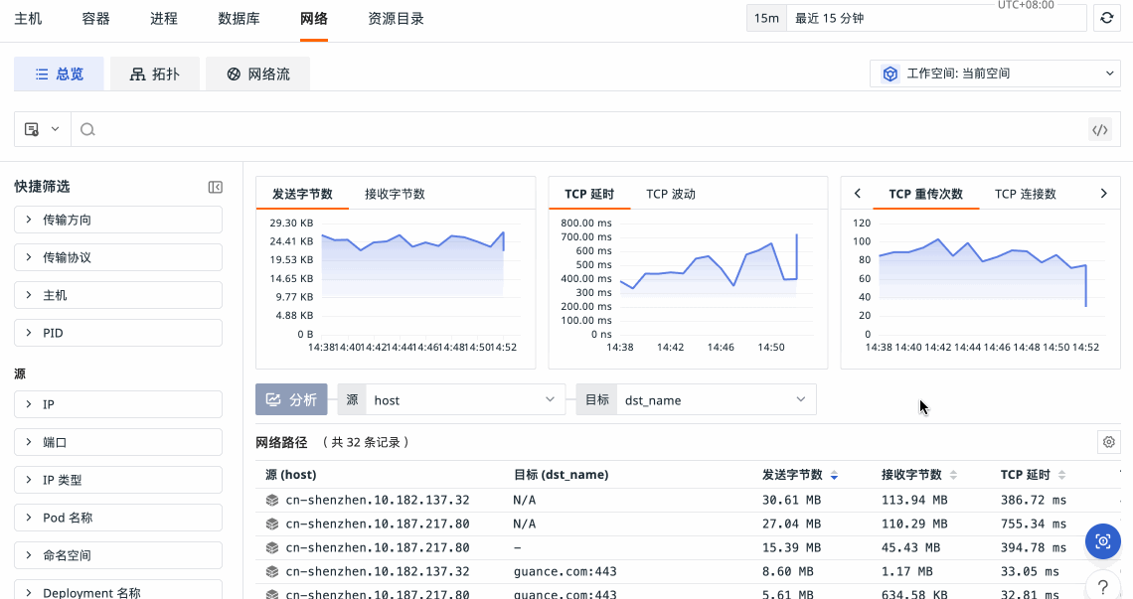Viewport: 1133px width, 599px height.
Task: Select the 拓扑 view tab
Action: click(155, 74)
